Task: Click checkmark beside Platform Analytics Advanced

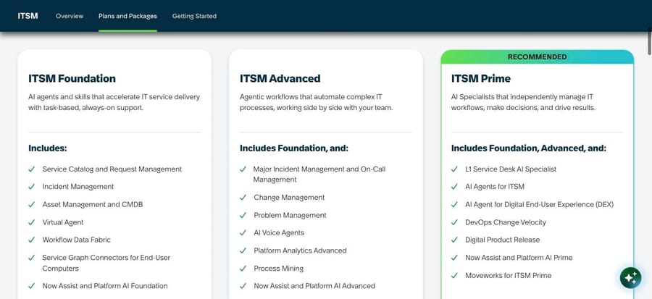Action: tap(243, 250)
